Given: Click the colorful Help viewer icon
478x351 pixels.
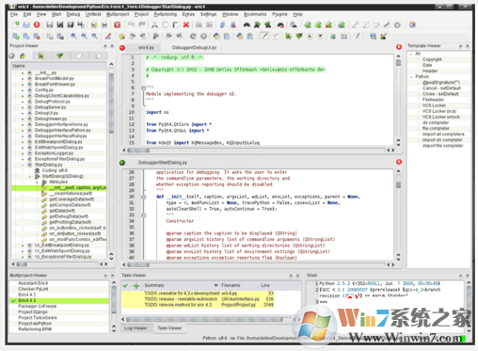Looking at the screenshot, I should (412, 24).
